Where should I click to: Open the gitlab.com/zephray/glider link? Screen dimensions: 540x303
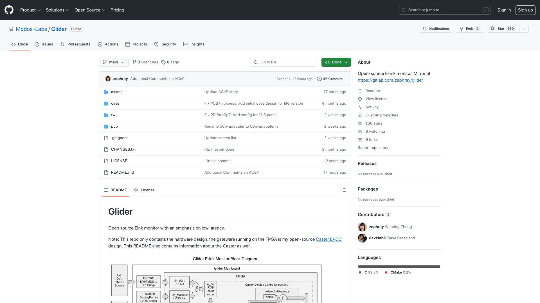coord(390,80)
